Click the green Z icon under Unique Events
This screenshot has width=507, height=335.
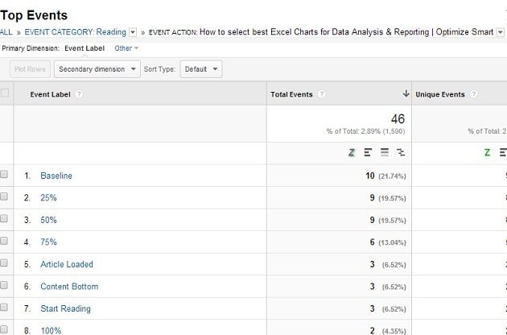click(487, 152)
